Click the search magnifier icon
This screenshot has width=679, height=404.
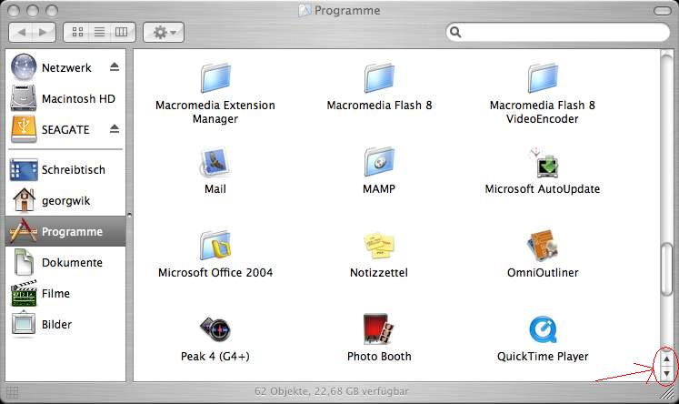(x=455, y=32)
